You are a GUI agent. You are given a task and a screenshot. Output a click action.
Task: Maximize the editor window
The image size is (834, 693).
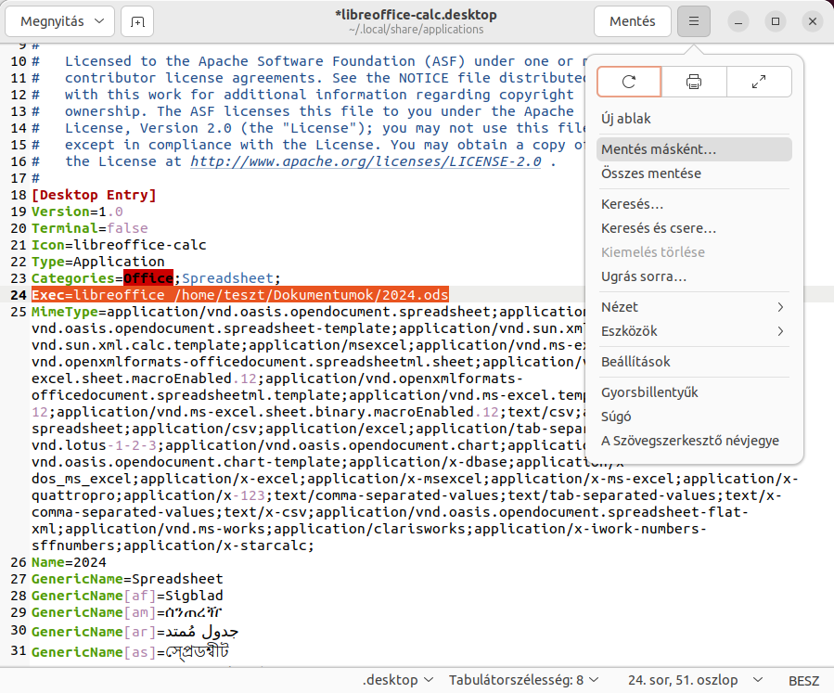[x=776, y=22]
